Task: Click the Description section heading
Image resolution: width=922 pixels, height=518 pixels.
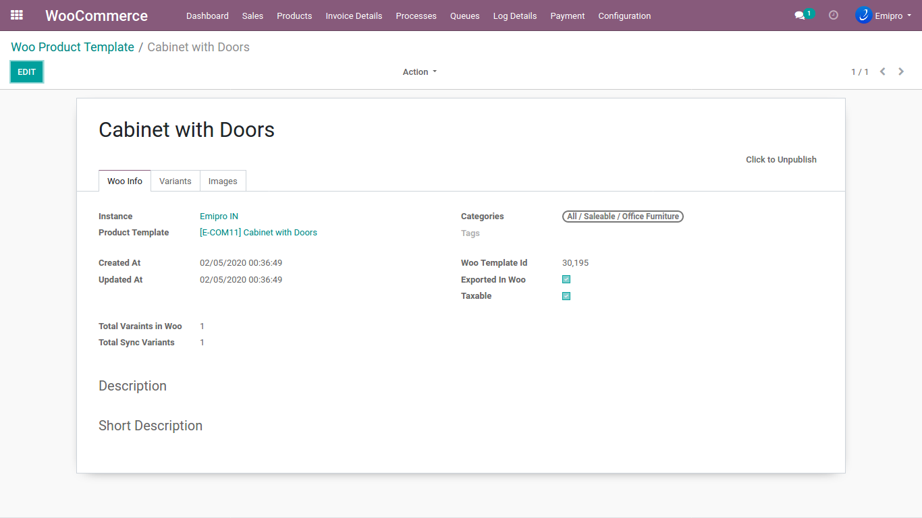Action: (x=132, y=386)
